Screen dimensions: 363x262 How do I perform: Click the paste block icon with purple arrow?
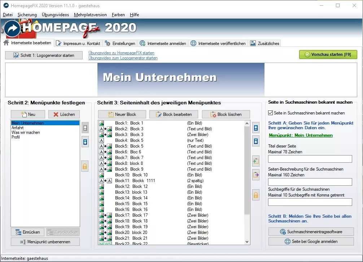click(x=256, y=175)
